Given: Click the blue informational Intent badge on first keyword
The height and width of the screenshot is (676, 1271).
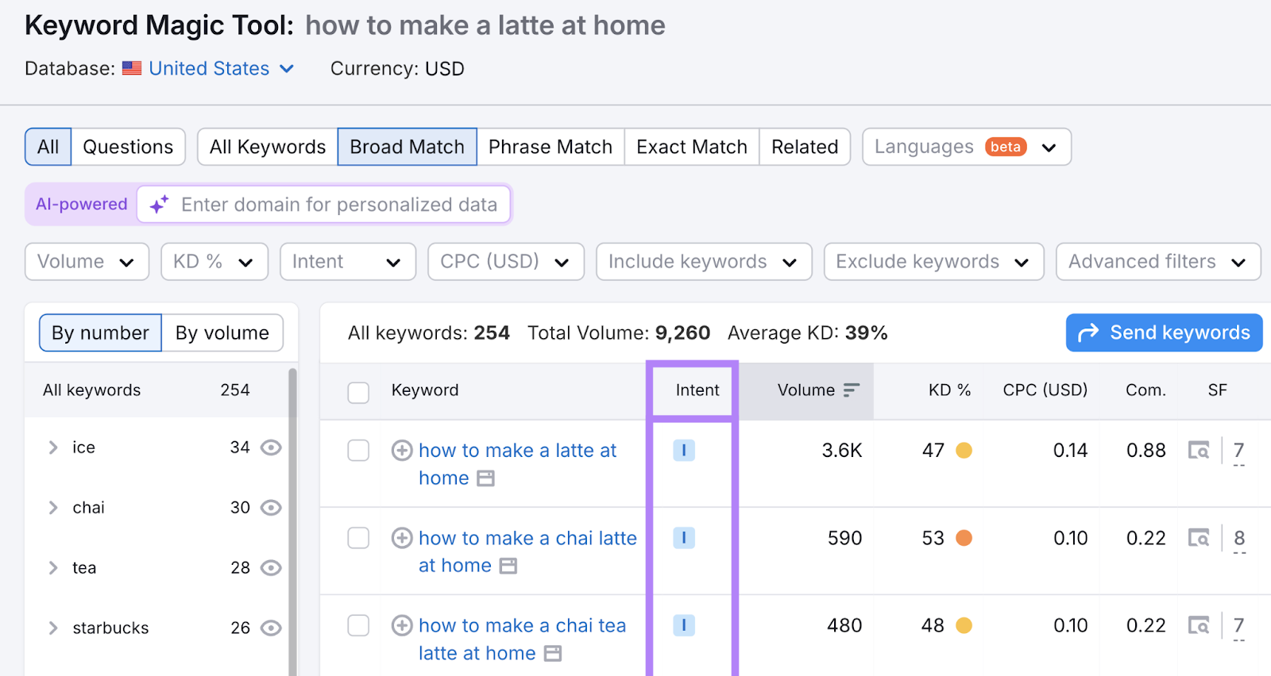Looking at the screenshot, I should point(683,450).
